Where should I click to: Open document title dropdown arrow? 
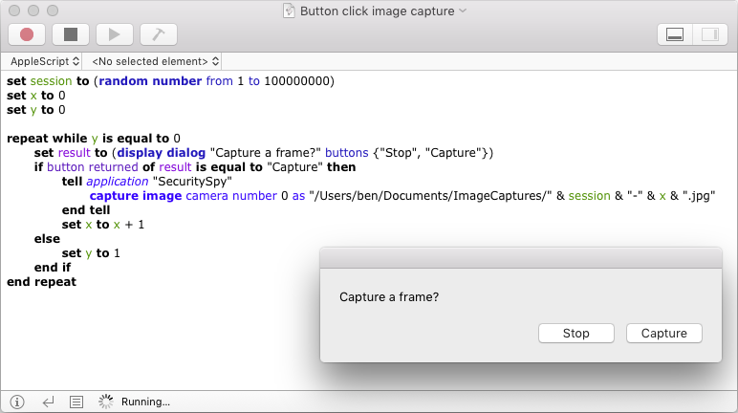(463, 11)
